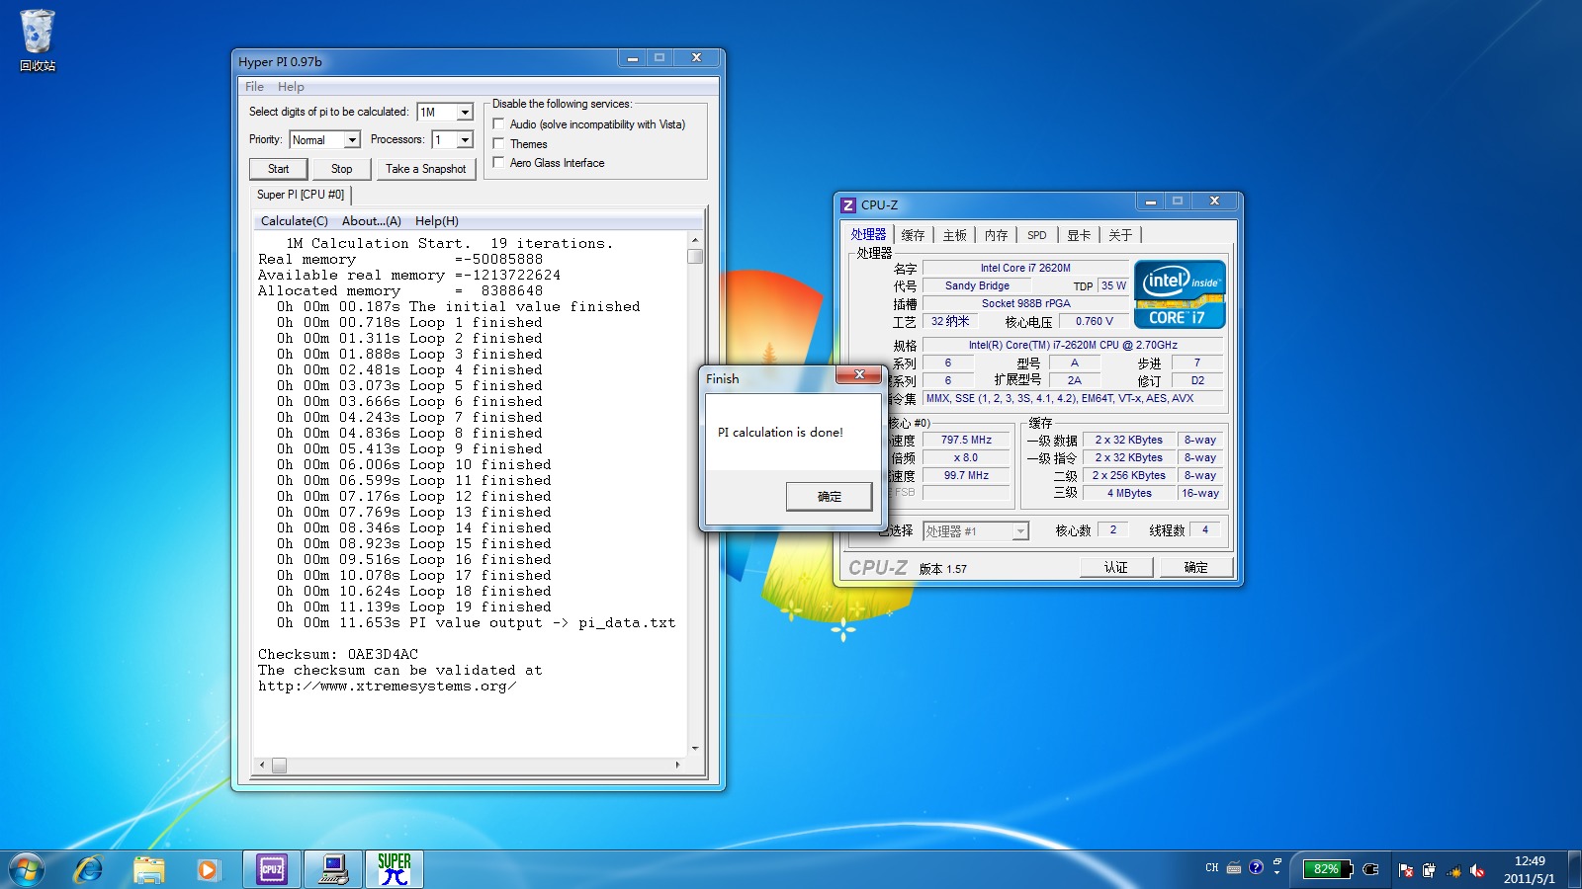Switch to the CPU-Z 显卡 tab
This screenshot has width=1582, height=889.
click(x=1079, y=235)
